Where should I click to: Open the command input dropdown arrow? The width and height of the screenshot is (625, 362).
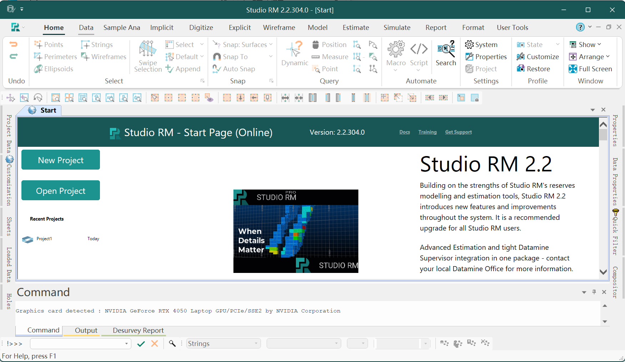126,343
